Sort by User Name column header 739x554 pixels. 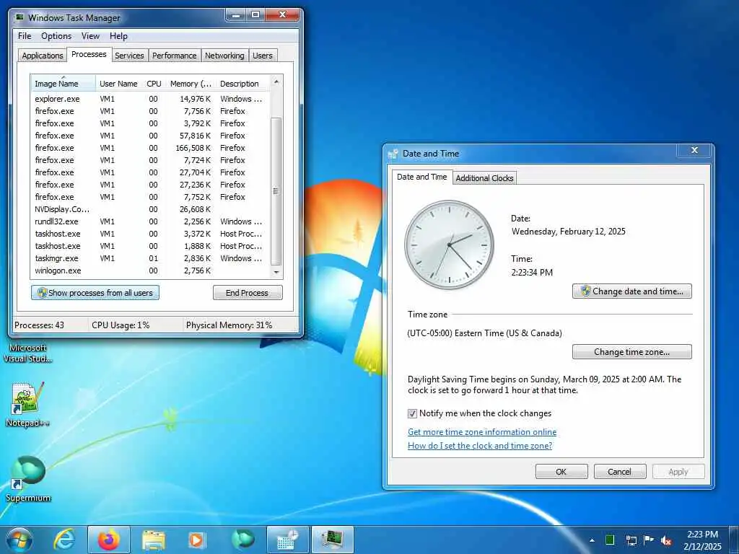click(x=119, y=84)
